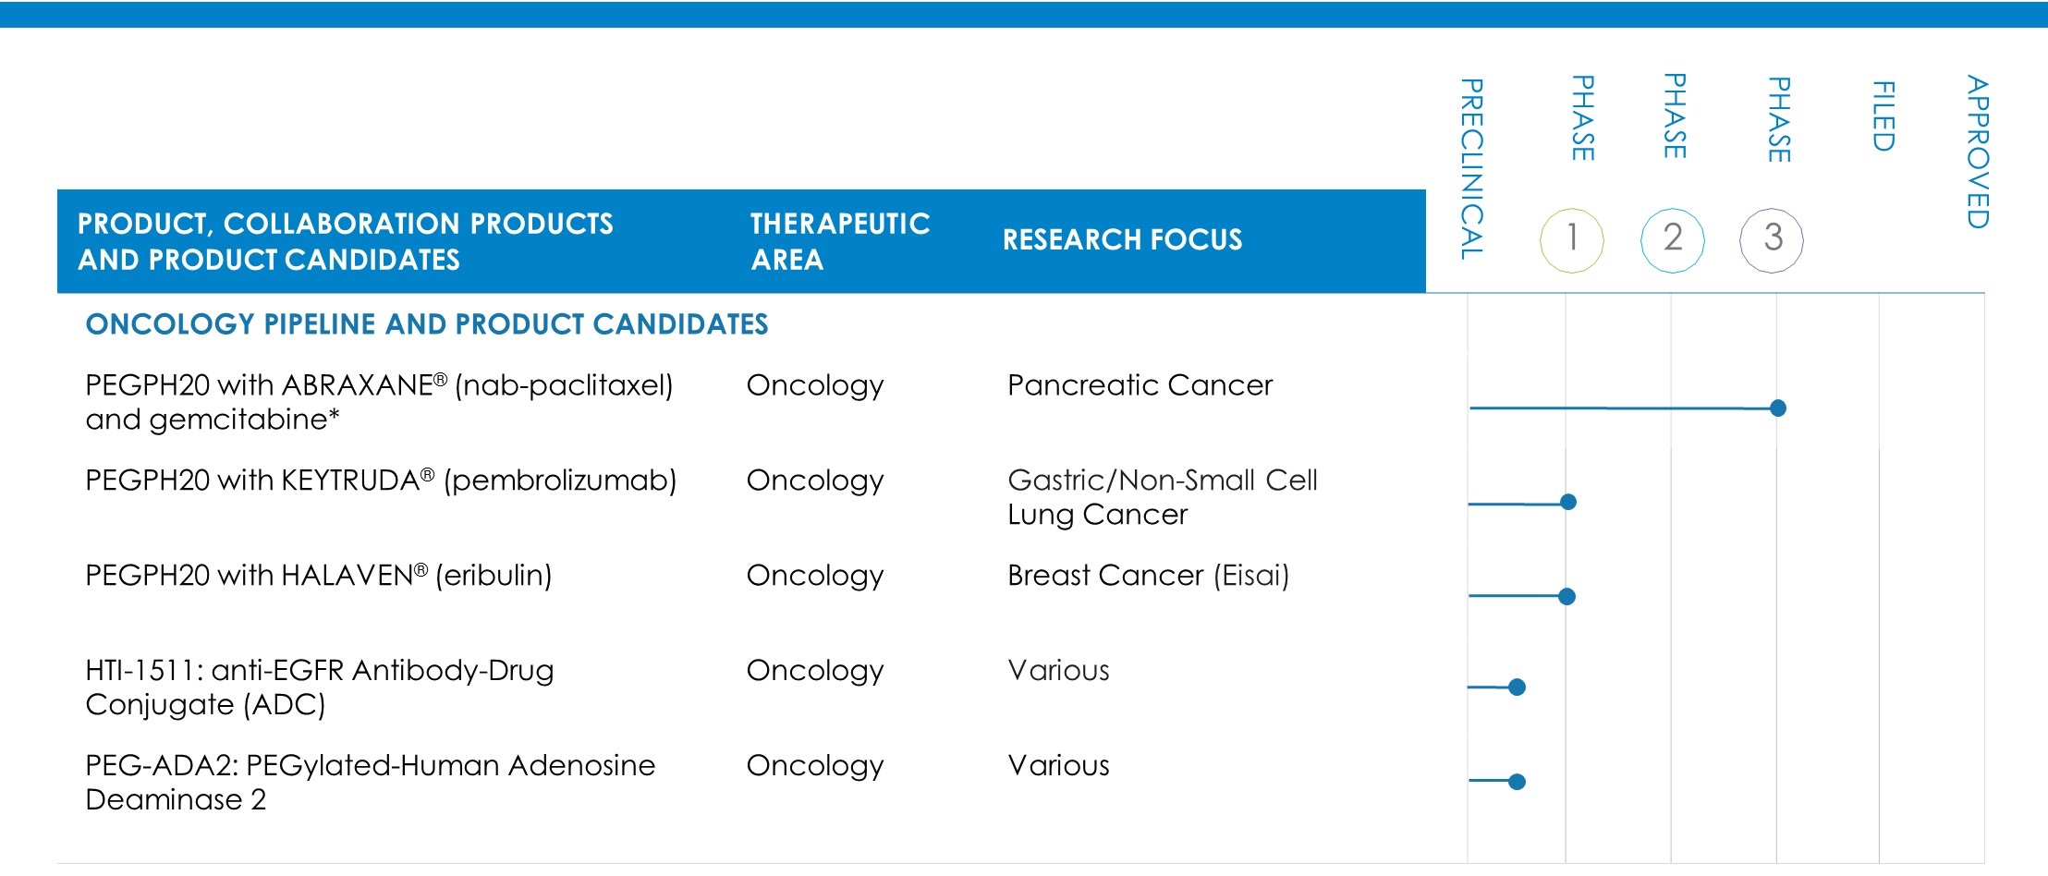Select HTI-1511 anti-EGFR Antibody-Drug Conjugate entry
Screen dimensions: 2048x876
click(x=319, y=687)
